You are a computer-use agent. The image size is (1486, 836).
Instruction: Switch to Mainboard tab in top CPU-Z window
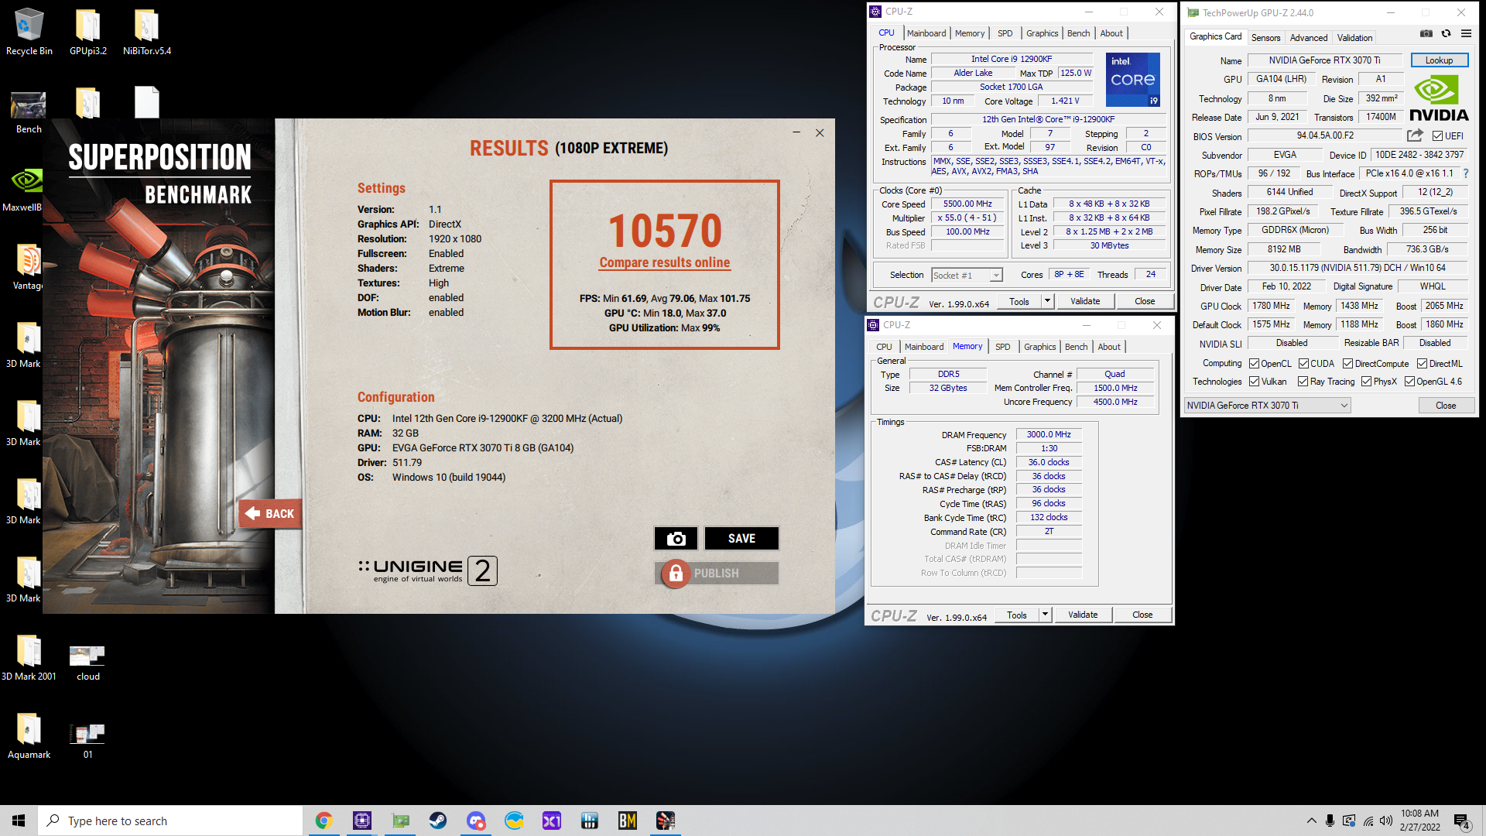(926, 33)
